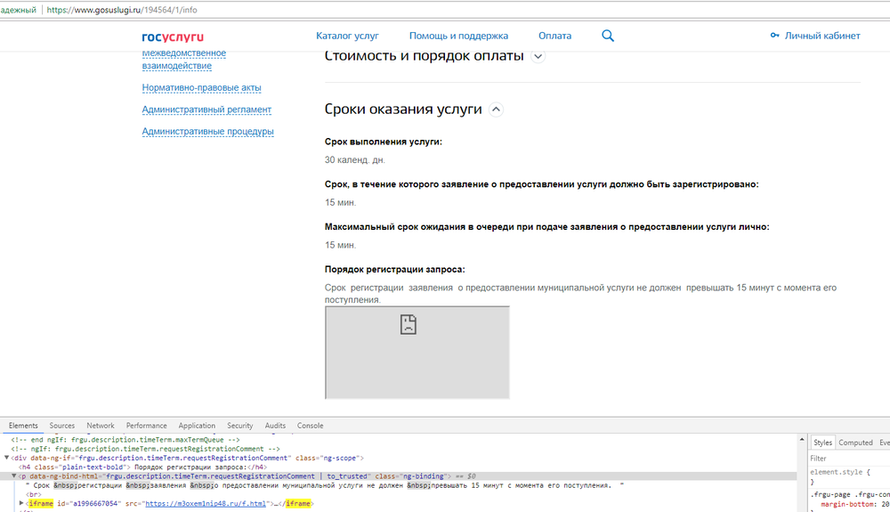
Task: Expand the iframe node in the DOM tree
Action: (21, 504)
